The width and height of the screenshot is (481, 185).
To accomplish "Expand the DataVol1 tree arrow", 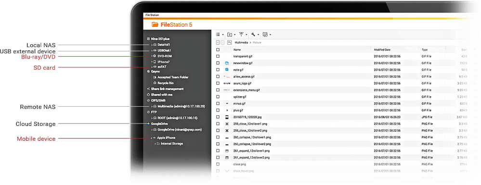I will (152, 45).
